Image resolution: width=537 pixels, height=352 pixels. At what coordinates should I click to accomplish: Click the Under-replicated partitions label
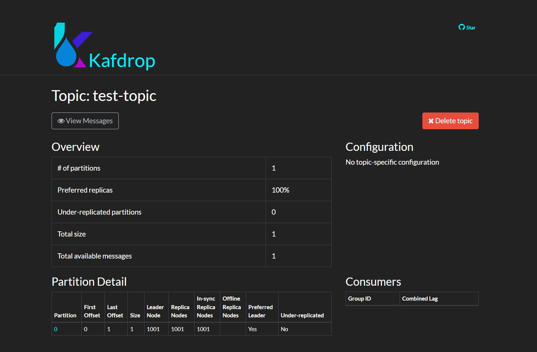99,212
